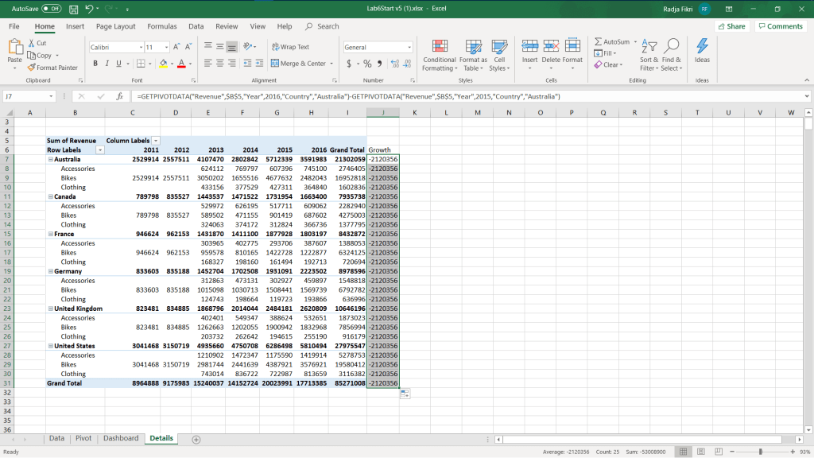Screen dimensions: 814x458
Task: Collapse the Germany pivot row group
Action: click(x=50, y=271)
